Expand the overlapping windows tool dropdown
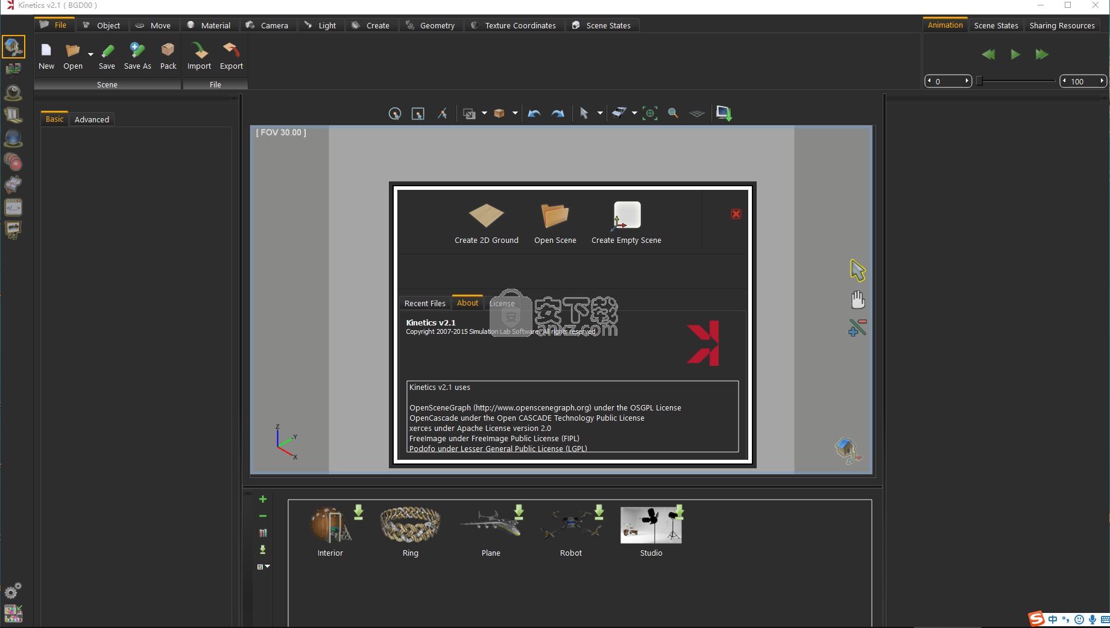The height and width of the screenshot is (628, 1110). coord(484,113)
